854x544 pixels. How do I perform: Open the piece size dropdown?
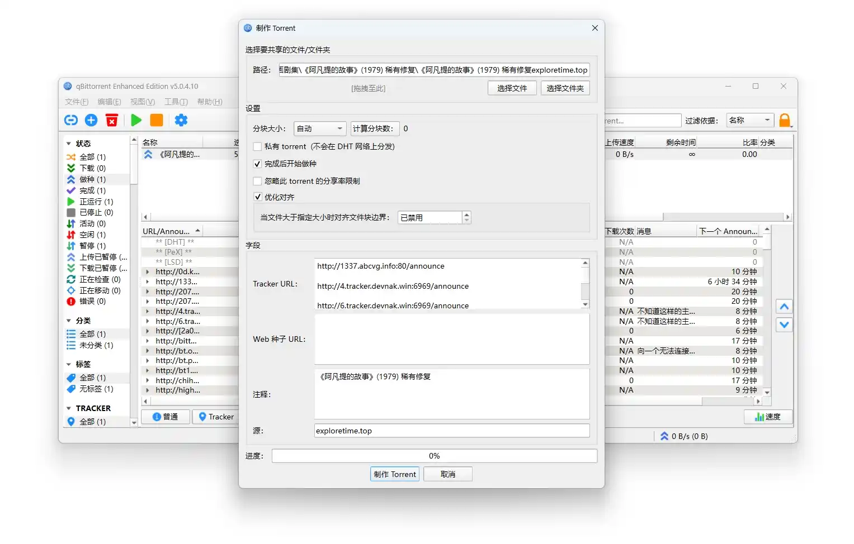[x=320, y=128]
